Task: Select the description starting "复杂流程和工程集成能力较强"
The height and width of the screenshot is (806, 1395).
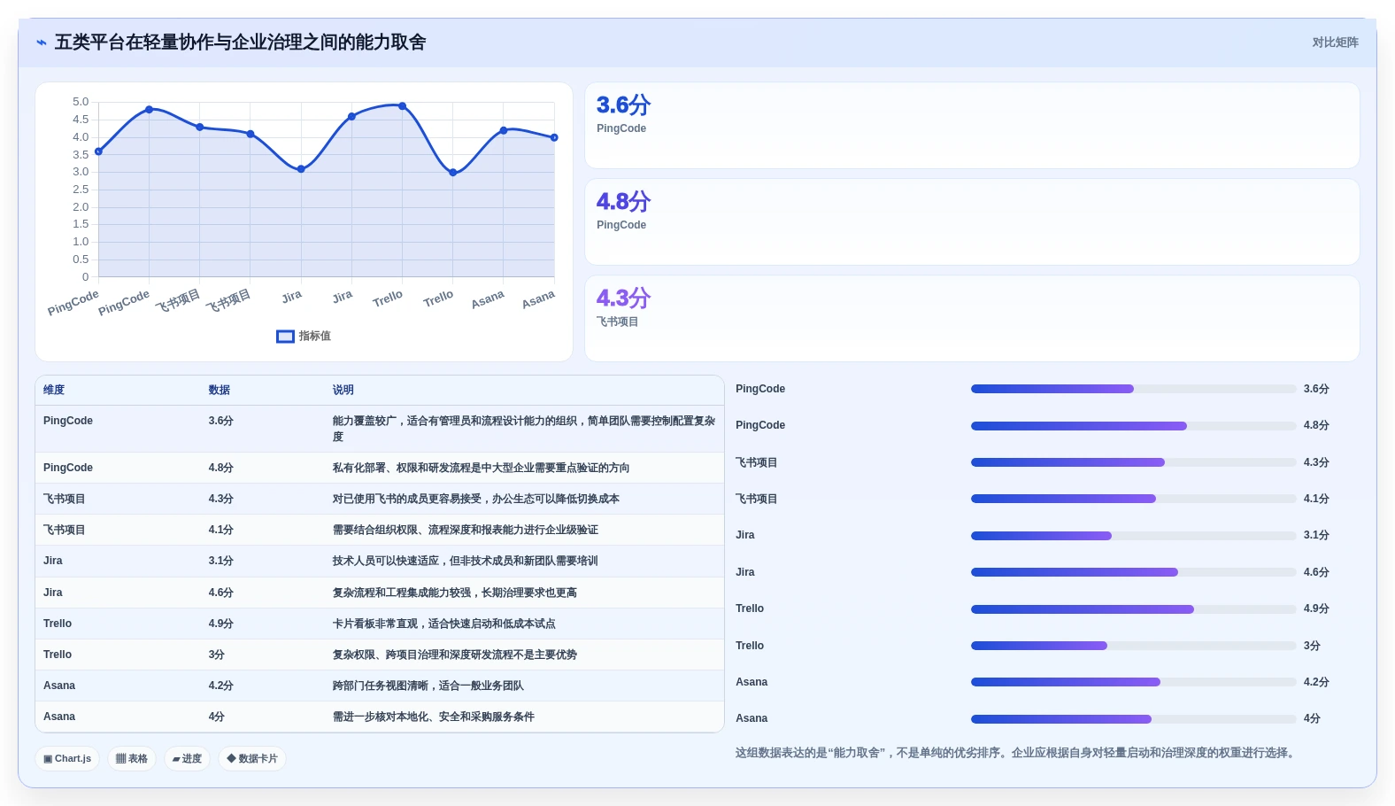Action: [455, 593]
